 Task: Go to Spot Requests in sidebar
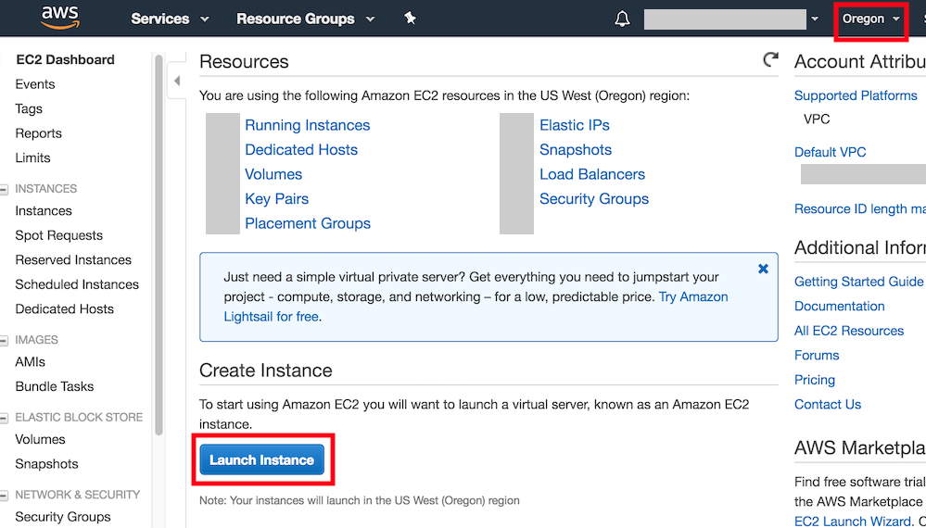(x=58, y=235)
